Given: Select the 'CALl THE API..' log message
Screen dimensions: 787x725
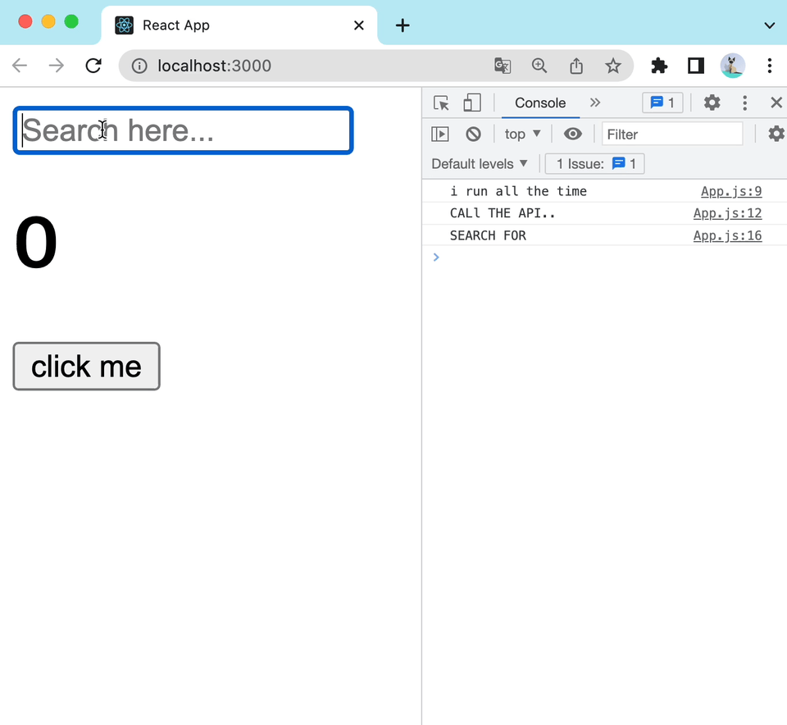Looking at the screenshot, I should pos(503,213).
